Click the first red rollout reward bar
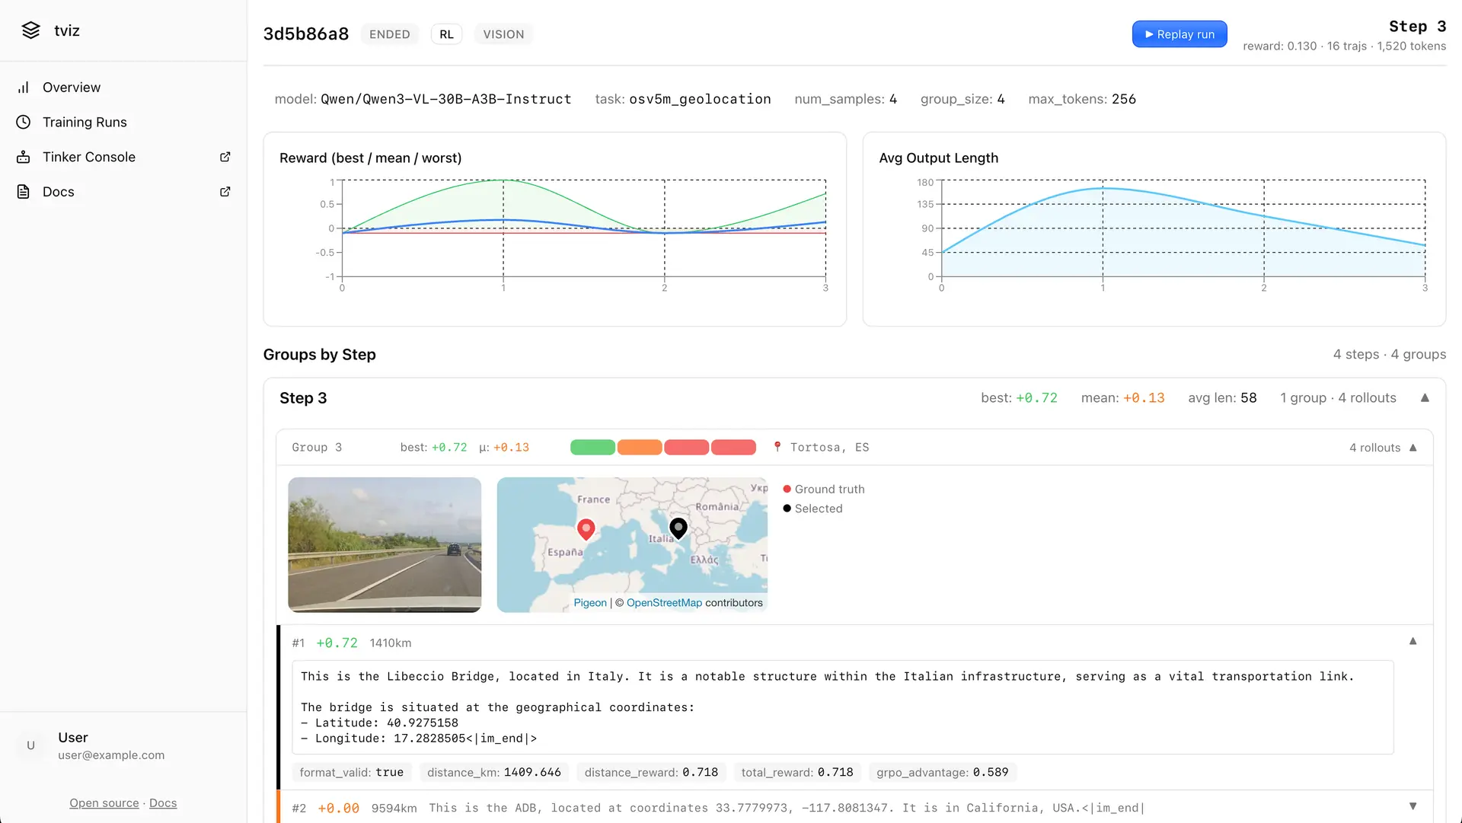This screenshot has width=1462, height=823. (687, 448)
